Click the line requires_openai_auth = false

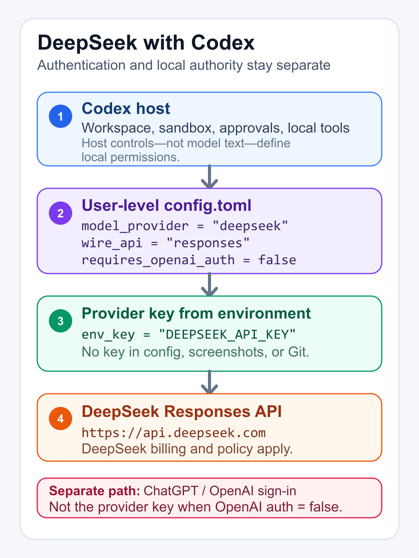click(x=189, y=260)
